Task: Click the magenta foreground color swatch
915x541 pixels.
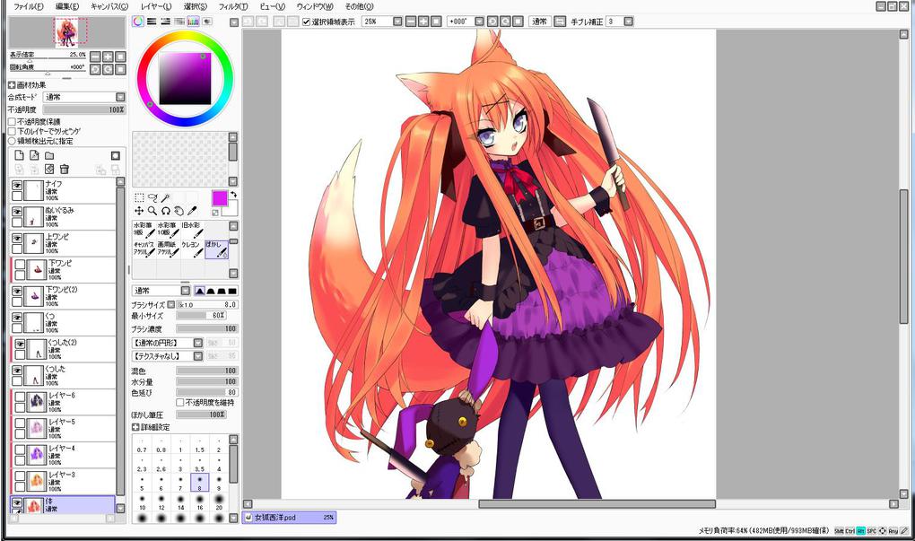Action: 220,198
